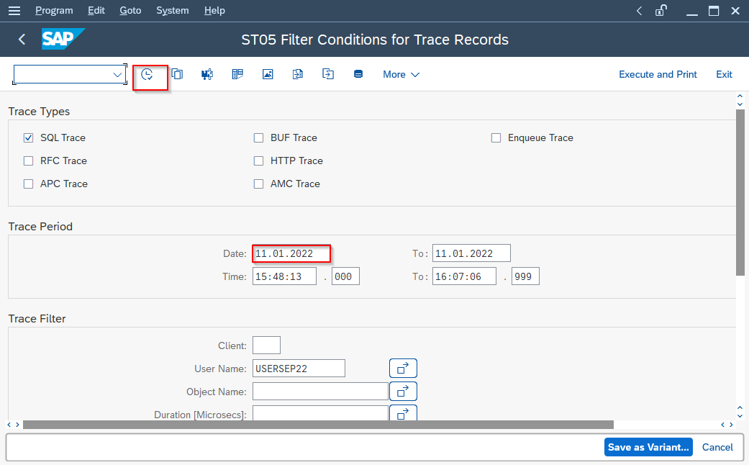Click the document import toolbar icon

coord(298,74)
